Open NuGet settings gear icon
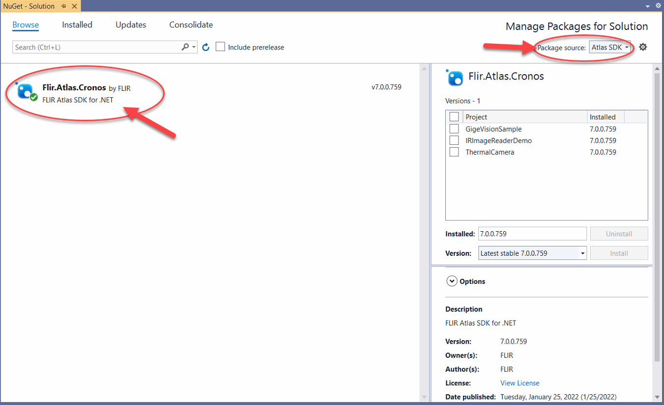The height and width of the screenshot is (405, 664). click(x=643, y=47)
